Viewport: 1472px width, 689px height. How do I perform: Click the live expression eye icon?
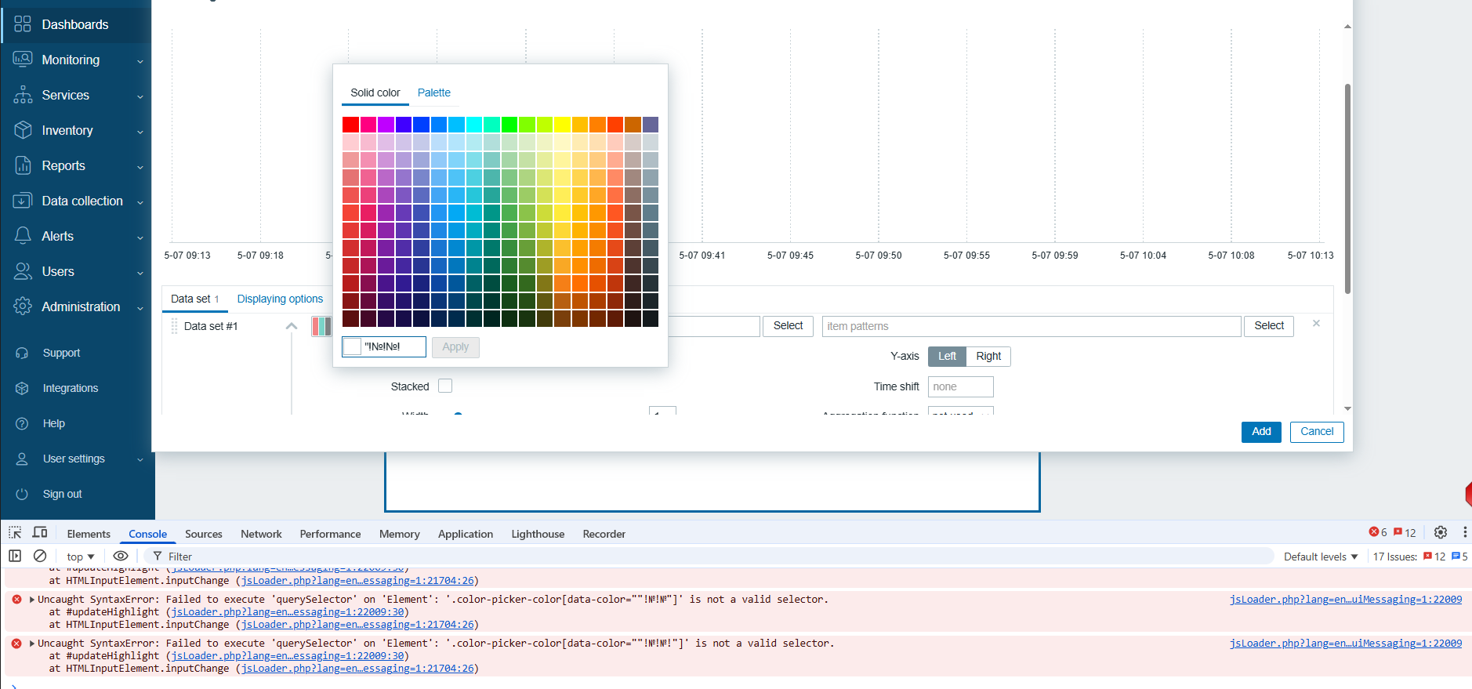point(121,556)
